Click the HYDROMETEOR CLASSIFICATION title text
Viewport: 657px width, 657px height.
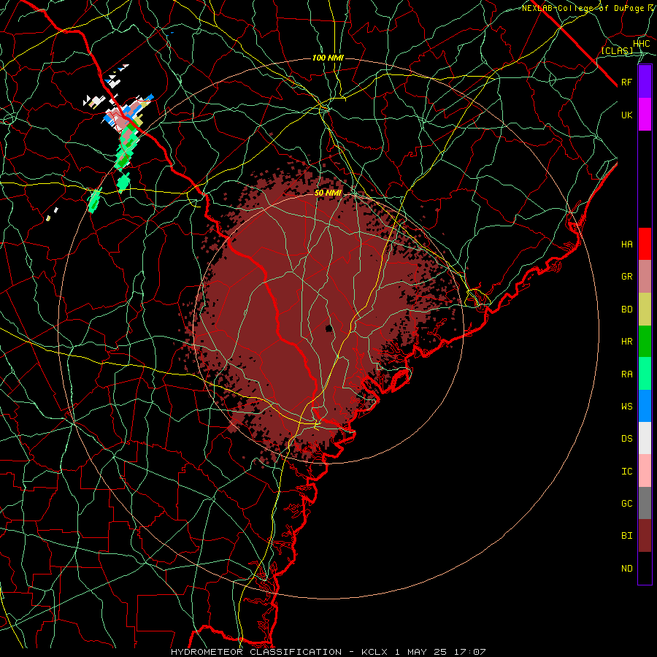tap(256, 652)
